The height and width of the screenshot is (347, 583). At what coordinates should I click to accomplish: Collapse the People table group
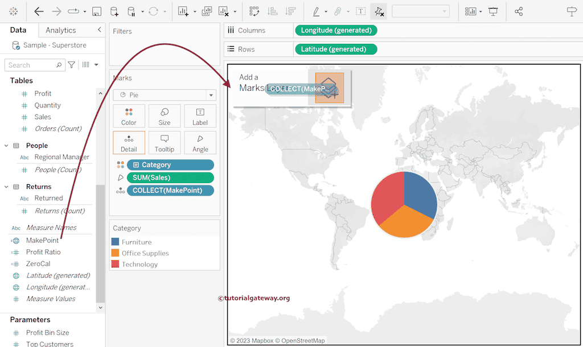click(7, 146)
